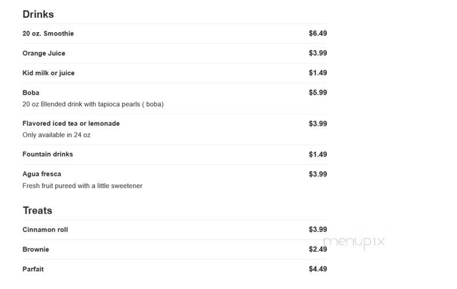Click the Only available in 24 oz note
This screenshot has height=289, width=457.
click(56, 135)
